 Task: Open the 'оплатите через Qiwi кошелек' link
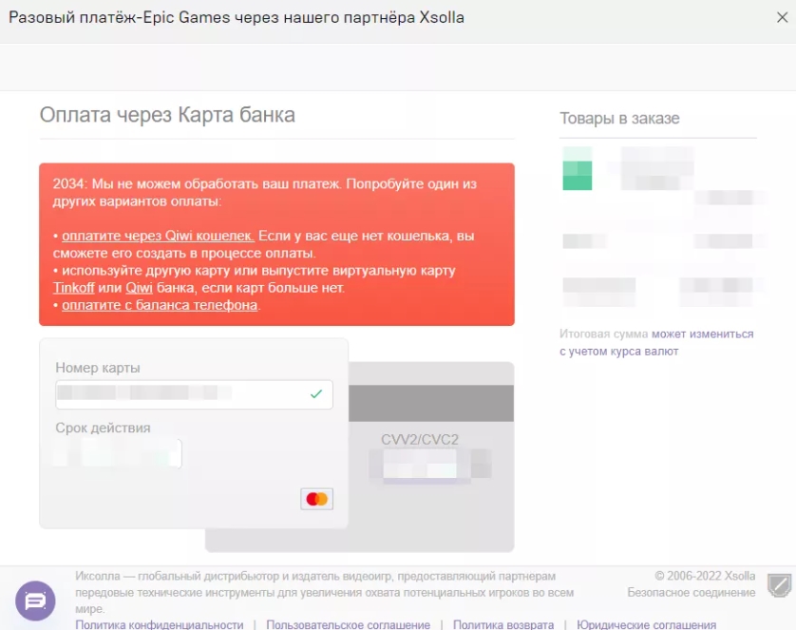[158, 236]
